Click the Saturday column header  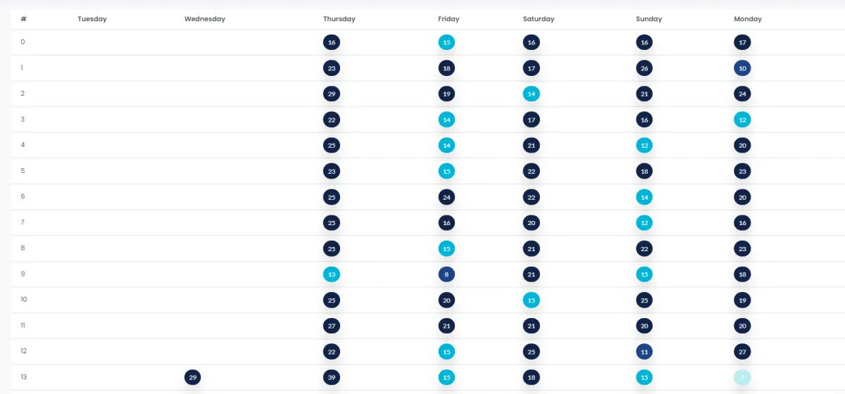[539, 19]
